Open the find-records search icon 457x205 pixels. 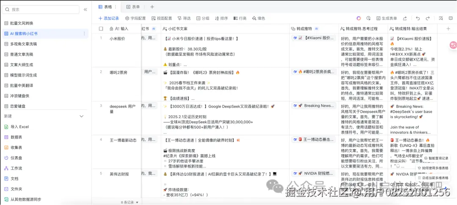[x=440, y=18]
